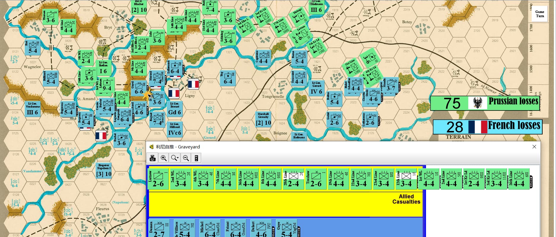Click the Wagnelee village label
This screenshot has width=556, height=237.
[x=32, y=67]
